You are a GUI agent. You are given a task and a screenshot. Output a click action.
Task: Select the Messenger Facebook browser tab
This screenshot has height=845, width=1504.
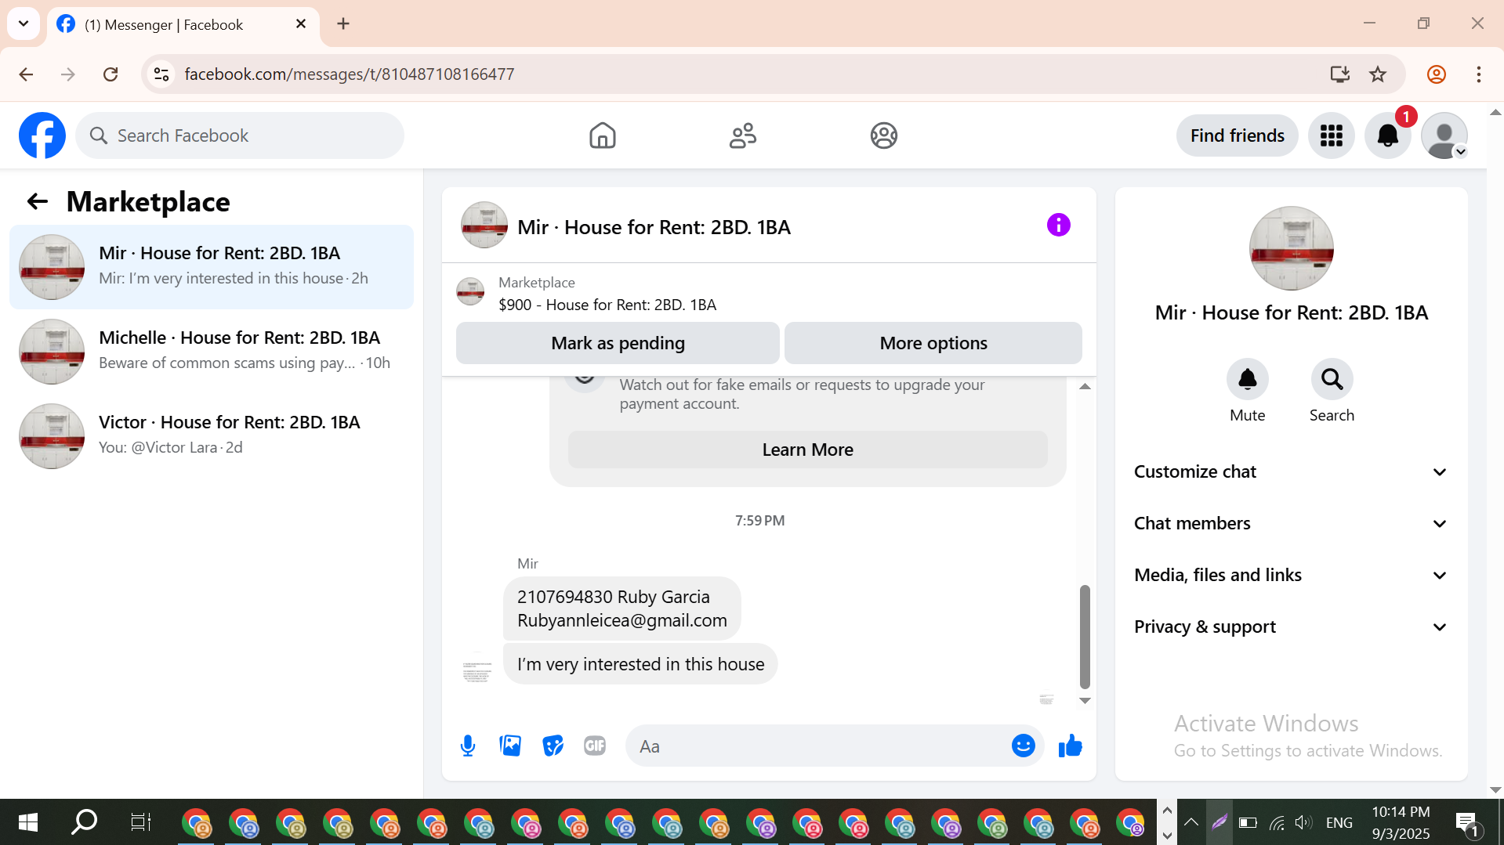click(182, 24)
